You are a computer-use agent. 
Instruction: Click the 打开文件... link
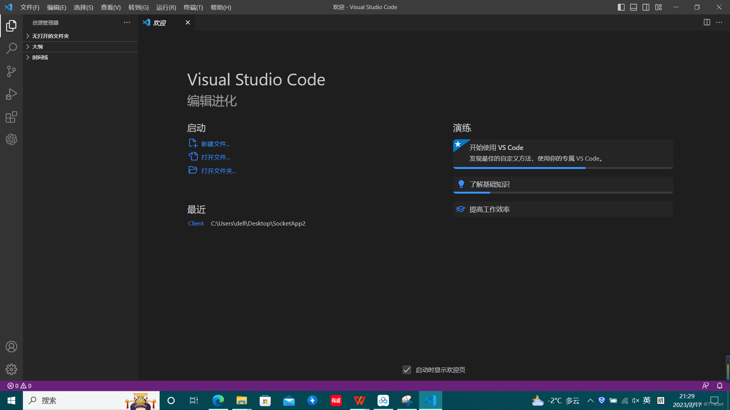pyautogui.click(x=216, y=157)
